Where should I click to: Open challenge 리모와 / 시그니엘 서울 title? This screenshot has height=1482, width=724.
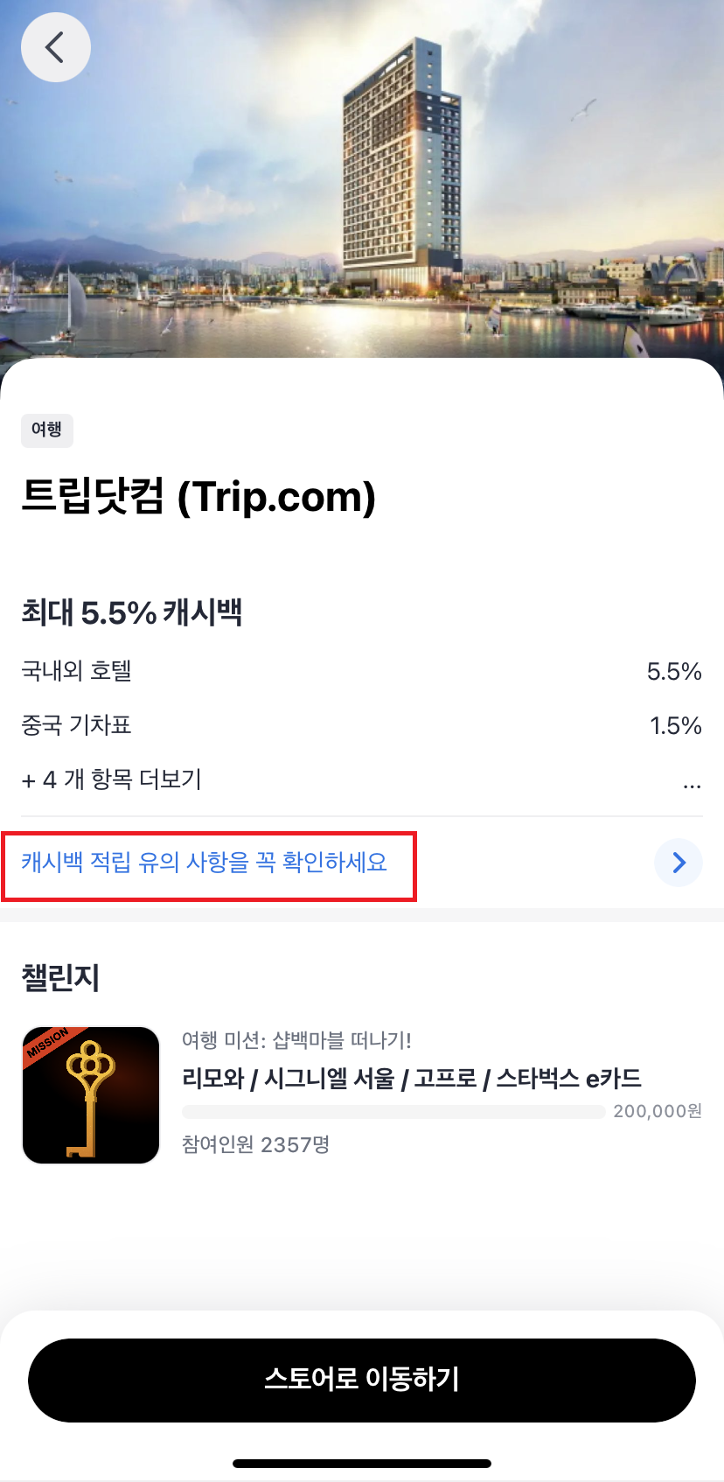point(412,1078)
